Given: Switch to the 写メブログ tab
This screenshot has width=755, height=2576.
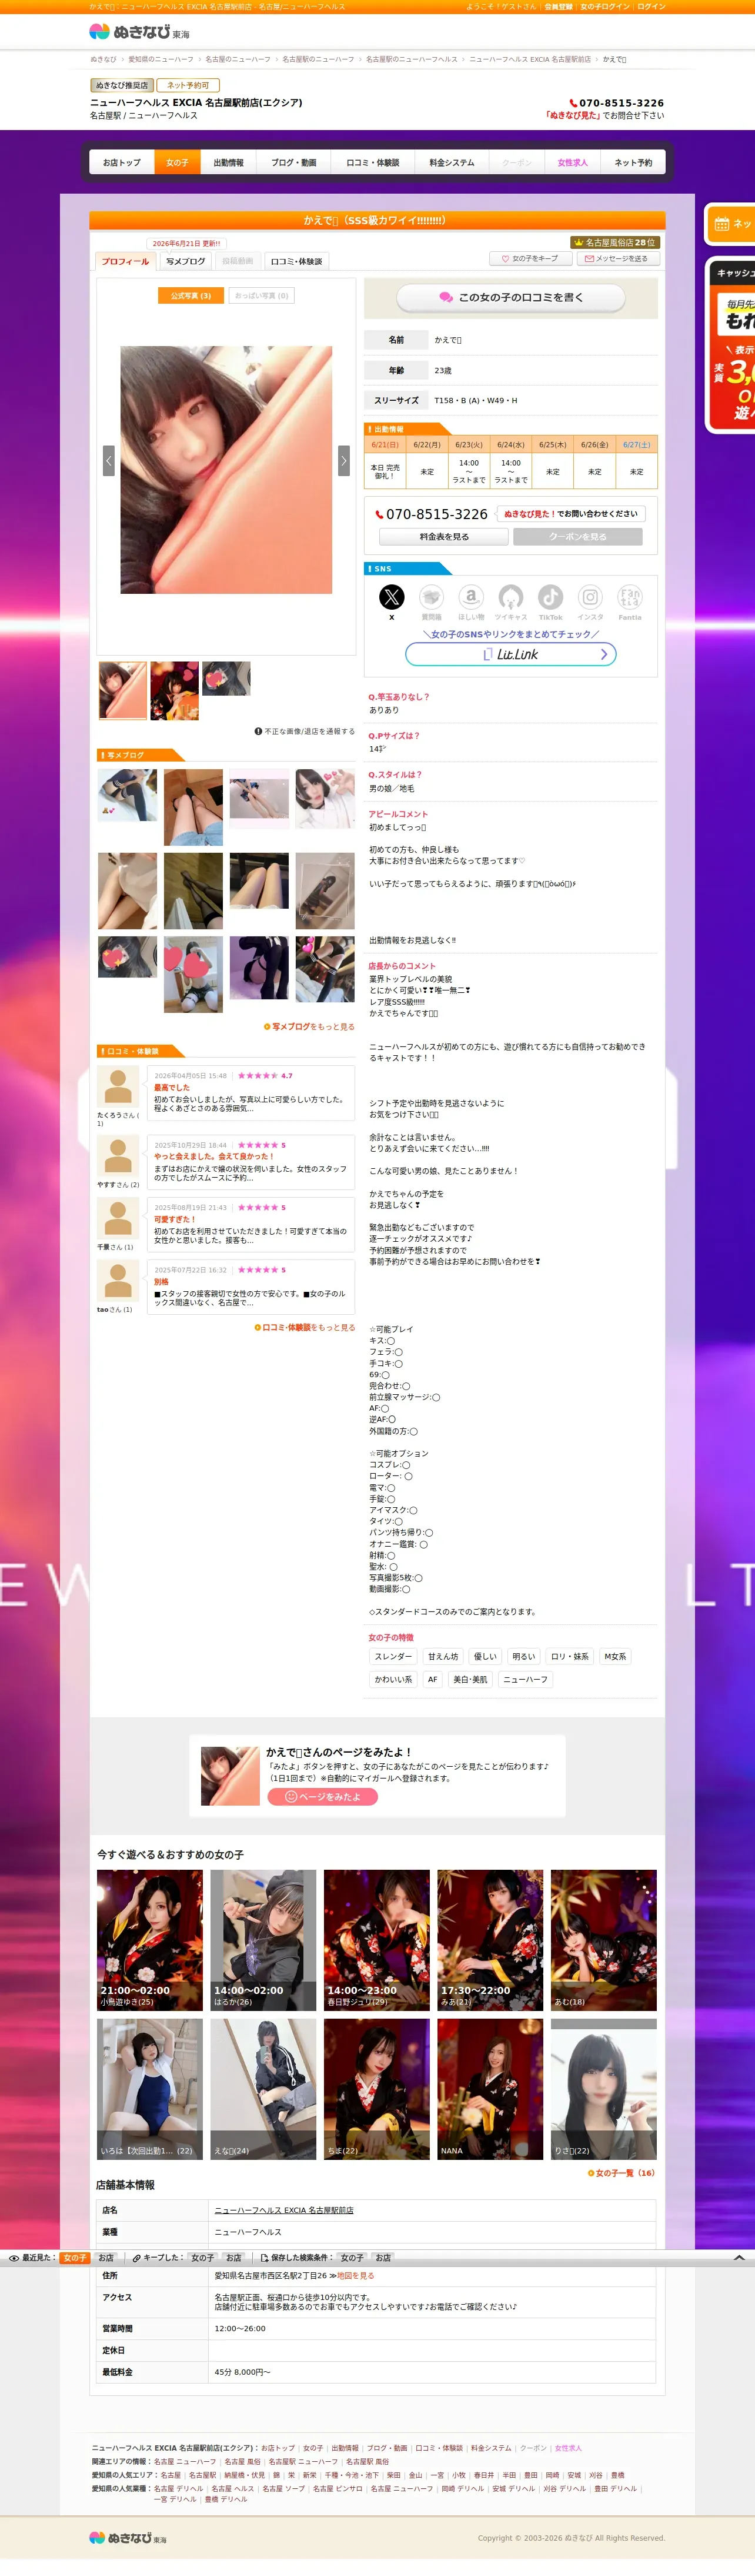Looking at the screenshot, I should coord(186,262).
